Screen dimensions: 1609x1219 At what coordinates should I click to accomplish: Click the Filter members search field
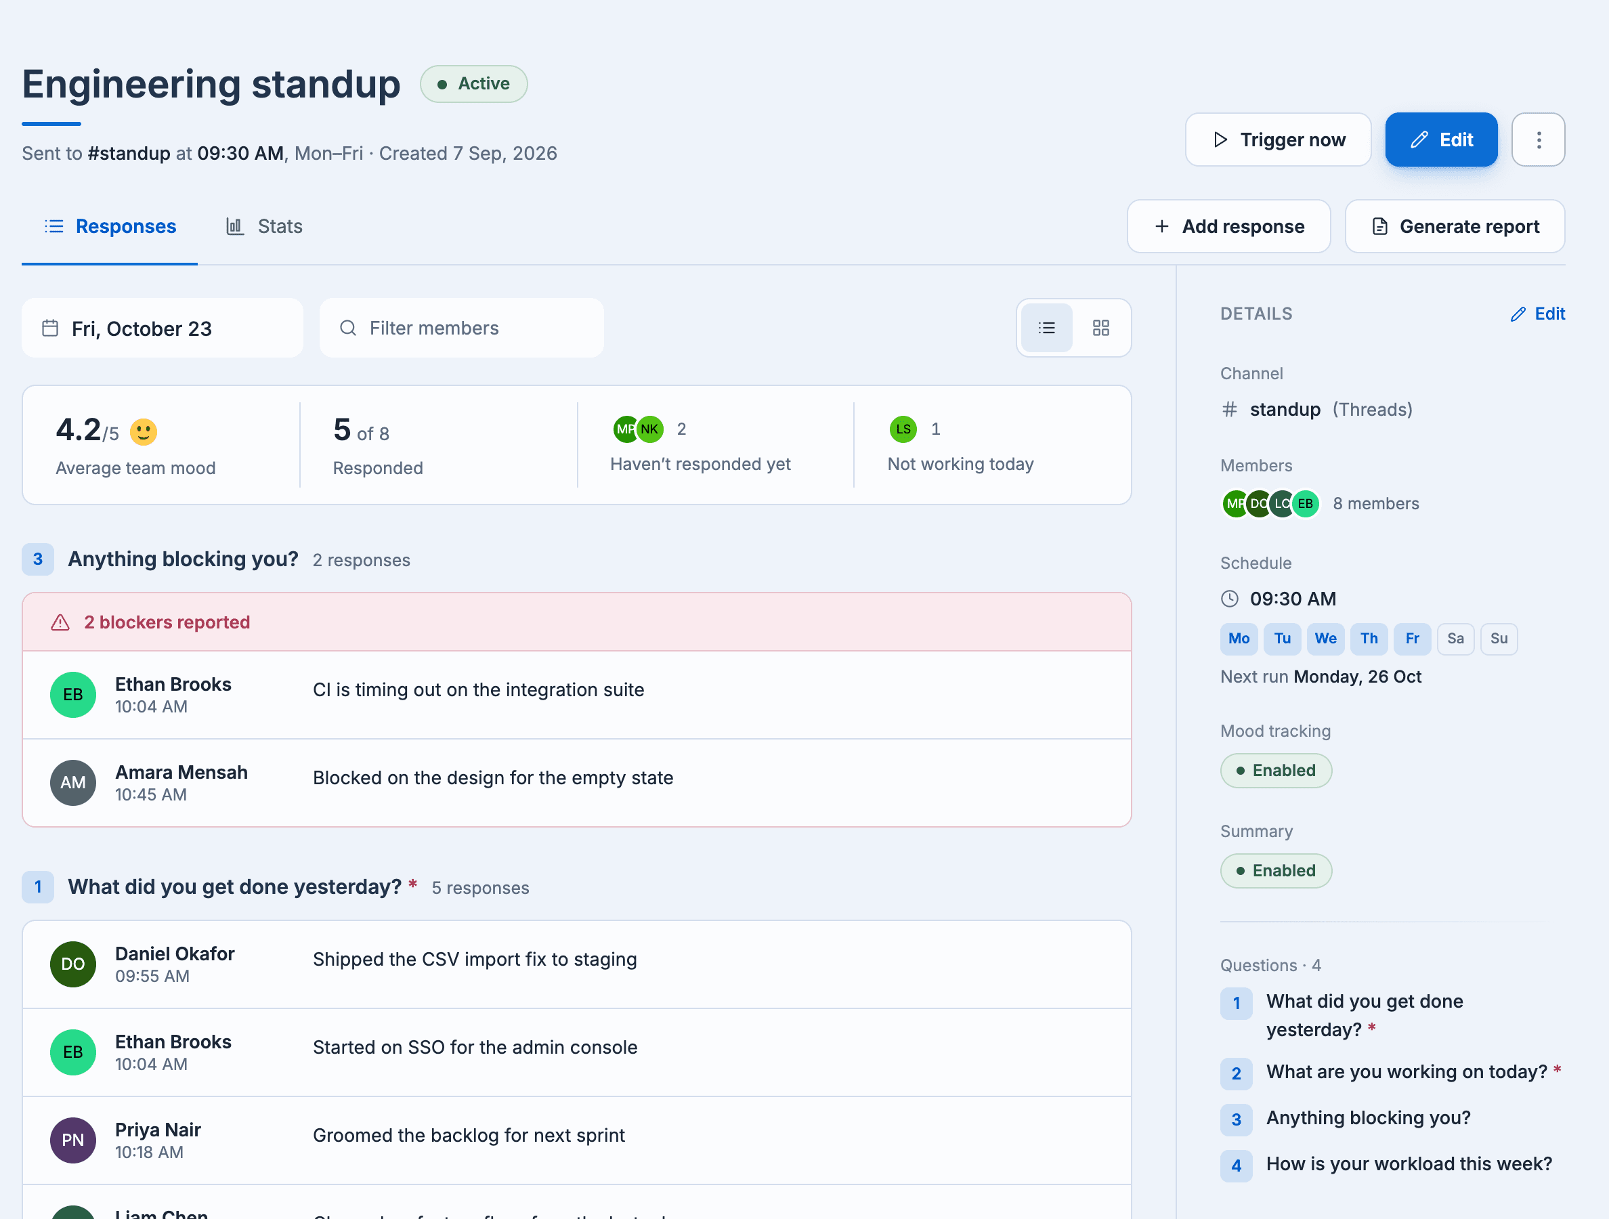coord(461,328)
